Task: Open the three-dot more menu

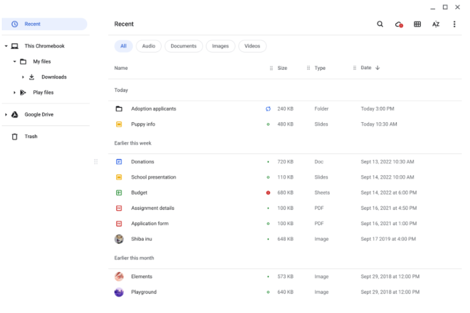Action: [455, 24]
